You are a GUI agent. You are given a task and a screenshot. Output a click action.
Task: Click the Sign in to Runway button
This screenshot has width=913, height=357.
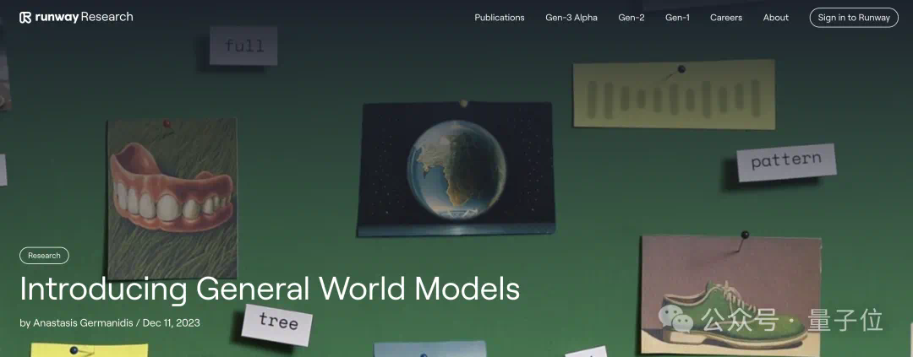coord(854,18)
